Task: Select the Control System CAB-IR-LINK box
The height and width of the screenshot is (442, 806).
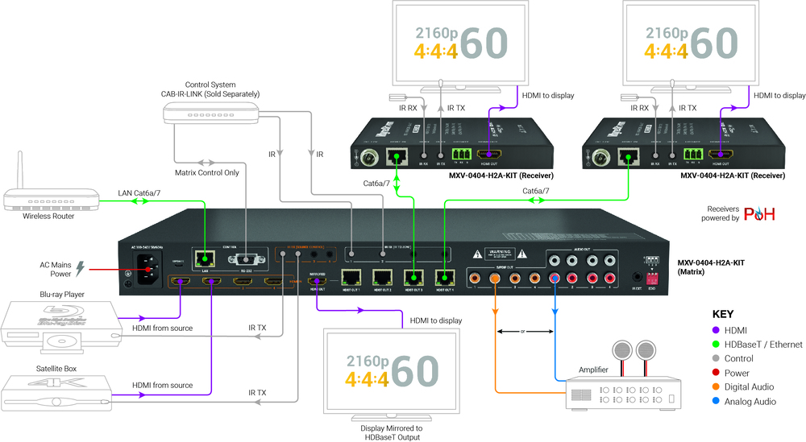Action: tap(210, 113)
